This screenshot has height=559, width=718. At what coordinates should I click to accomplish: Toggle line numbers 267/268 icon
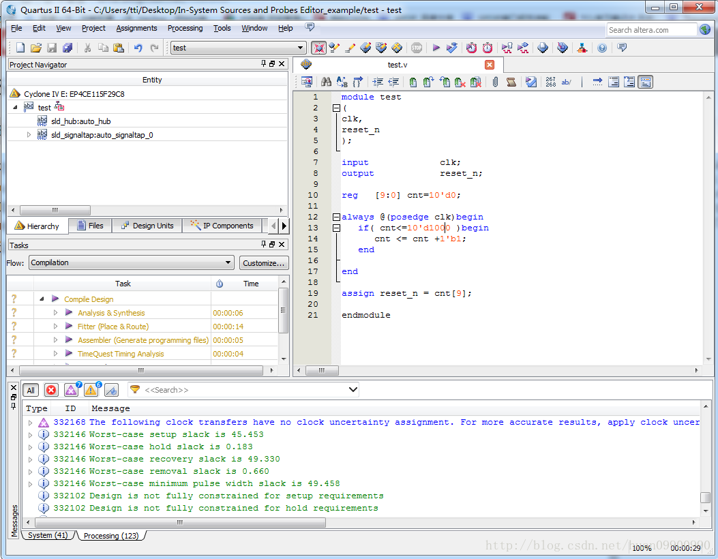point(551,82)
